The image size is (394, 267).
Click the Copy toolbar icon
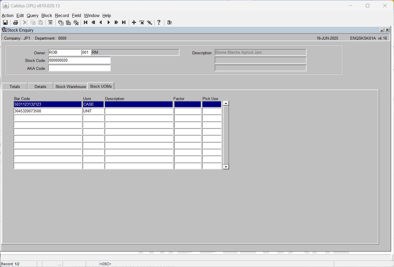[x=33, y=23]
